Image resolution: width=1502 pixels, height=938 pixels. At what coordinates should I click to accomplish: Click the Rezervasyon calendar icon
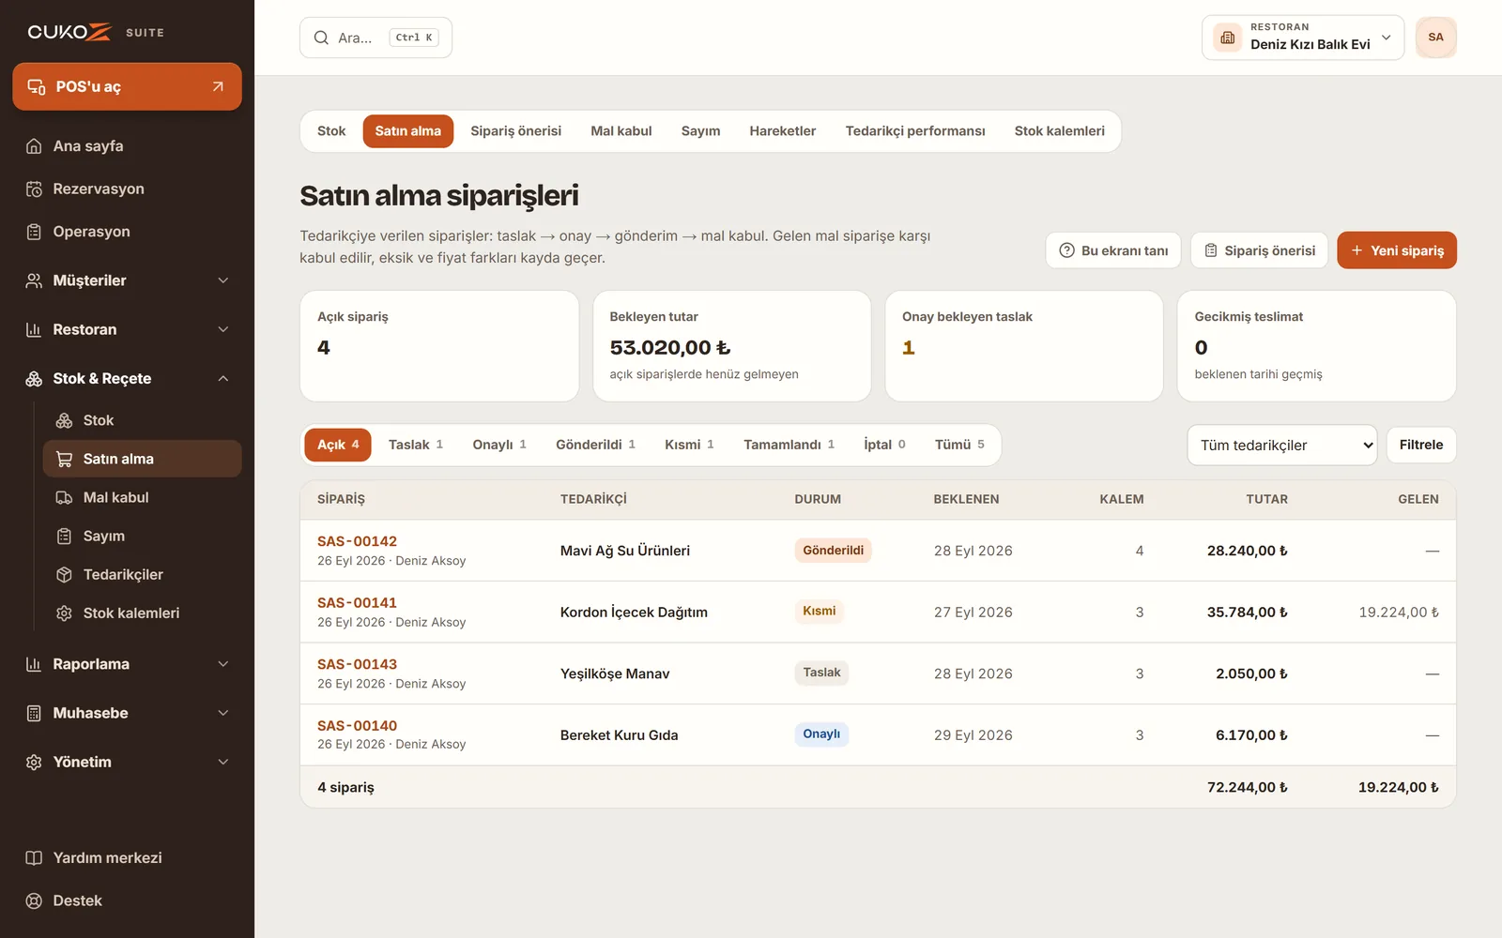[x=34, y=189]
